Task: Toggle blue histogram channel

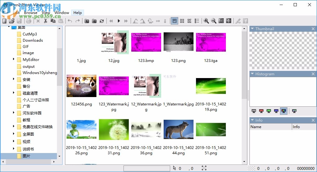Action: [276, 111]
